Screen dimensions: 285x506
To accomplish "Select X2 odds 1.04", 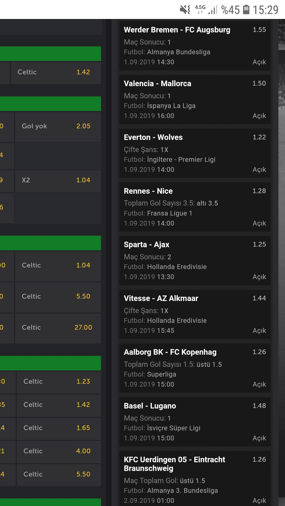I will pyautogui.click(x=58, y=181).
